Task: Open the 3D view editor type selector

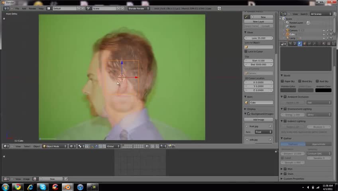Action: (x=6, y=146)
